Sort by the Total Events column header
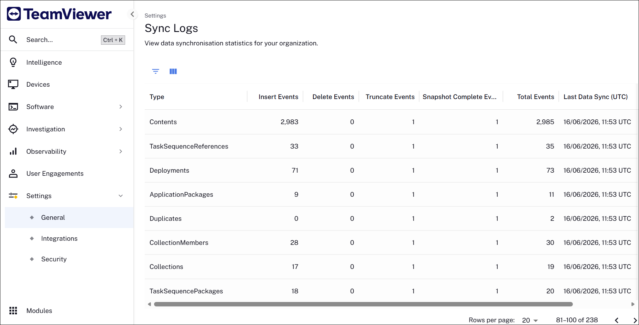639x325 pixels. (x=536, y=97)
